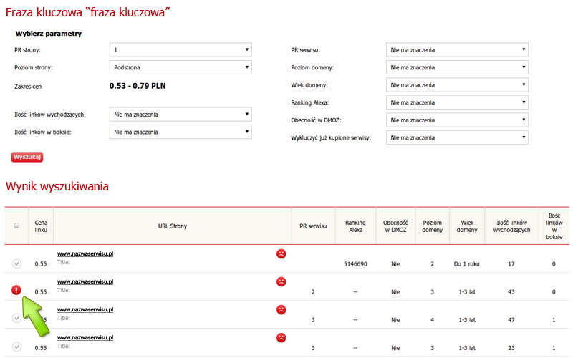Click the Cena linku column header
The image size is (573, 358).
click(x=41, y=226)
